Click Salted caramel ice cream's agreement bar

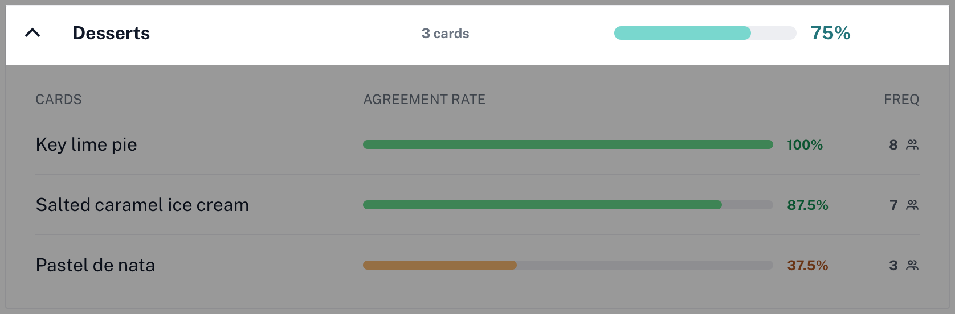(542, 205)
